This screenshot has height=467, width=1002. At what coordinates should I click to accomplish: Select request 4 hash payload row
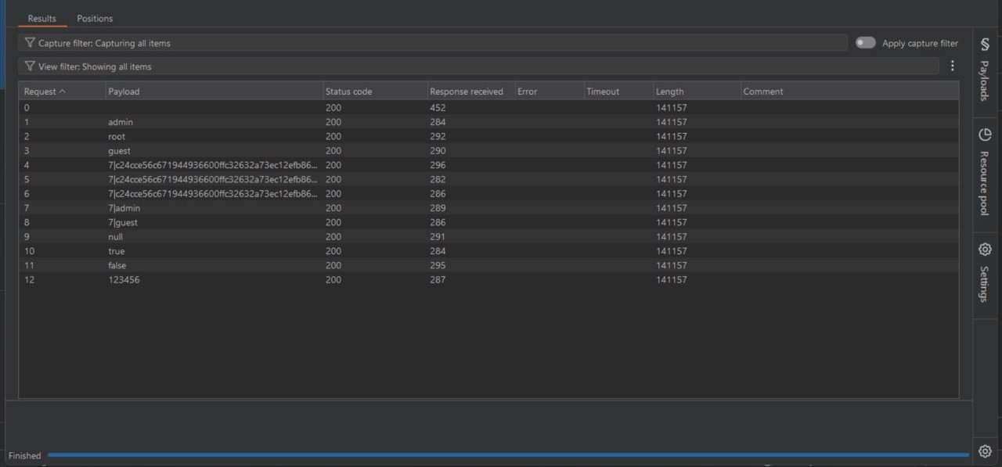488,165
